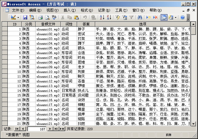This screenshot has width=198, height=139.
Task: Click the Undo arrow icon
Action: click(x=85, y=17)
